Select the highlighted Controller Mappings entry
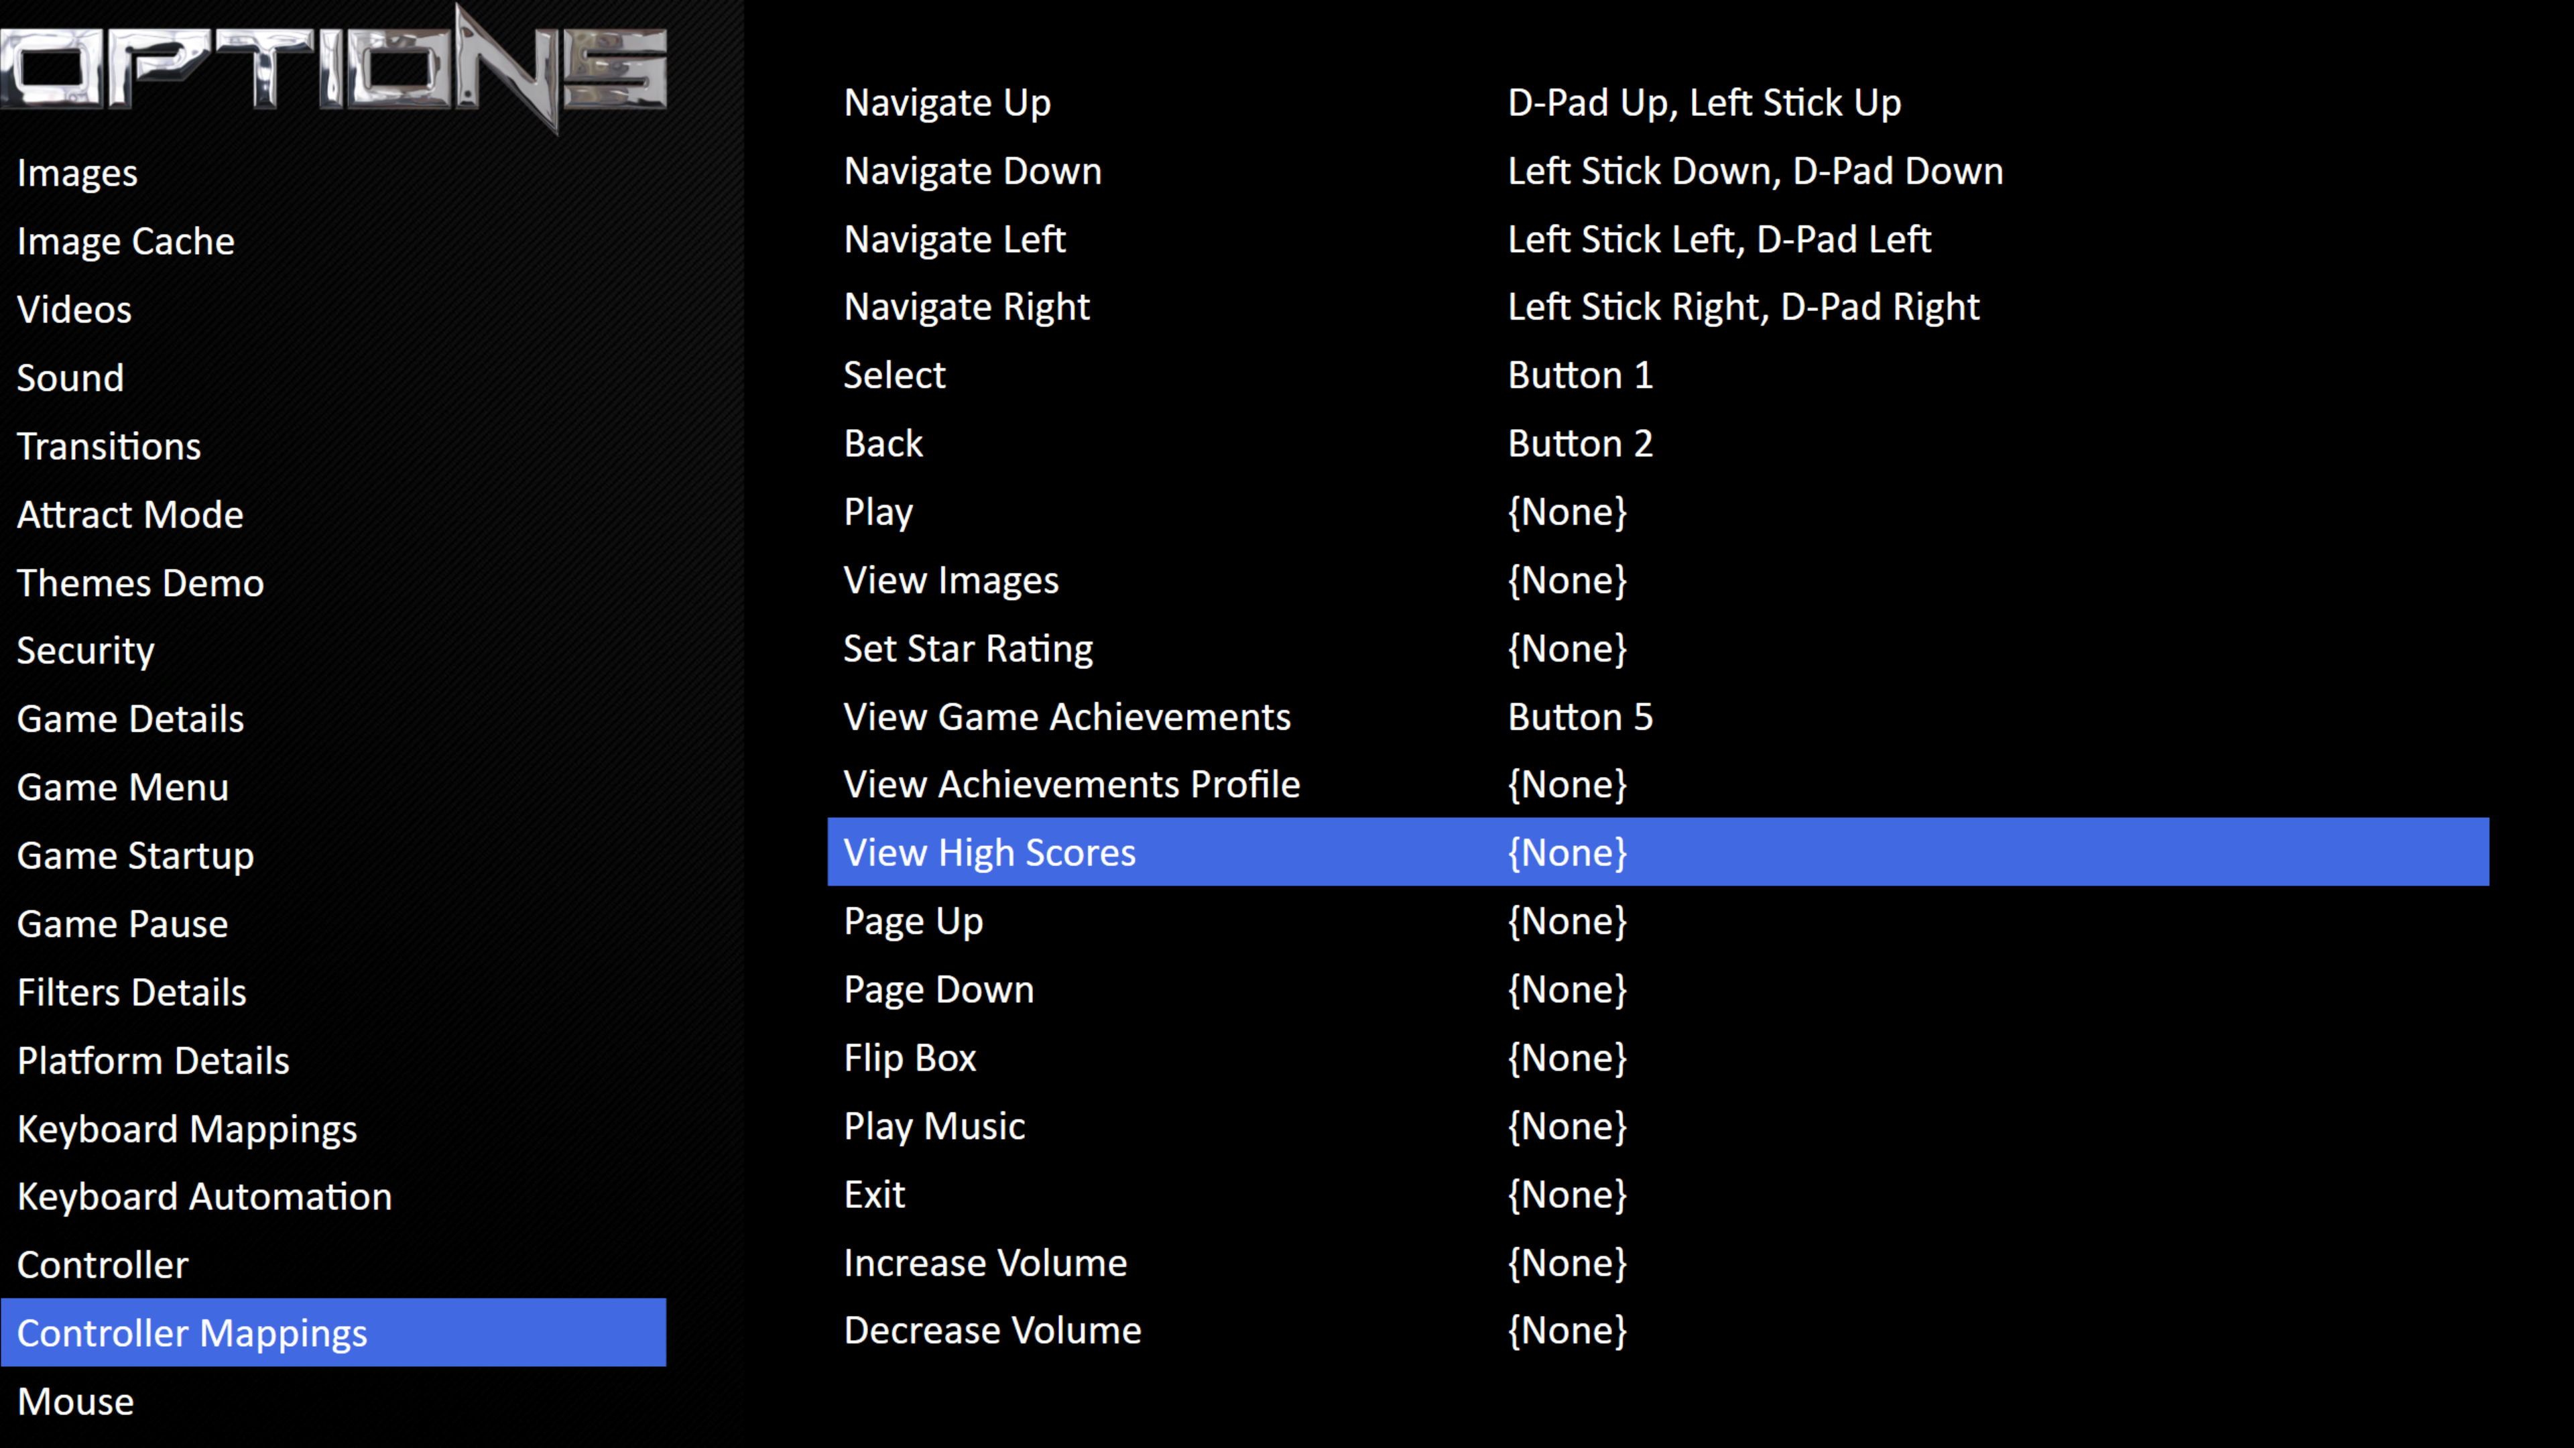Viewport: 2574px width, 1448px height. click(x=334, y=1333)
